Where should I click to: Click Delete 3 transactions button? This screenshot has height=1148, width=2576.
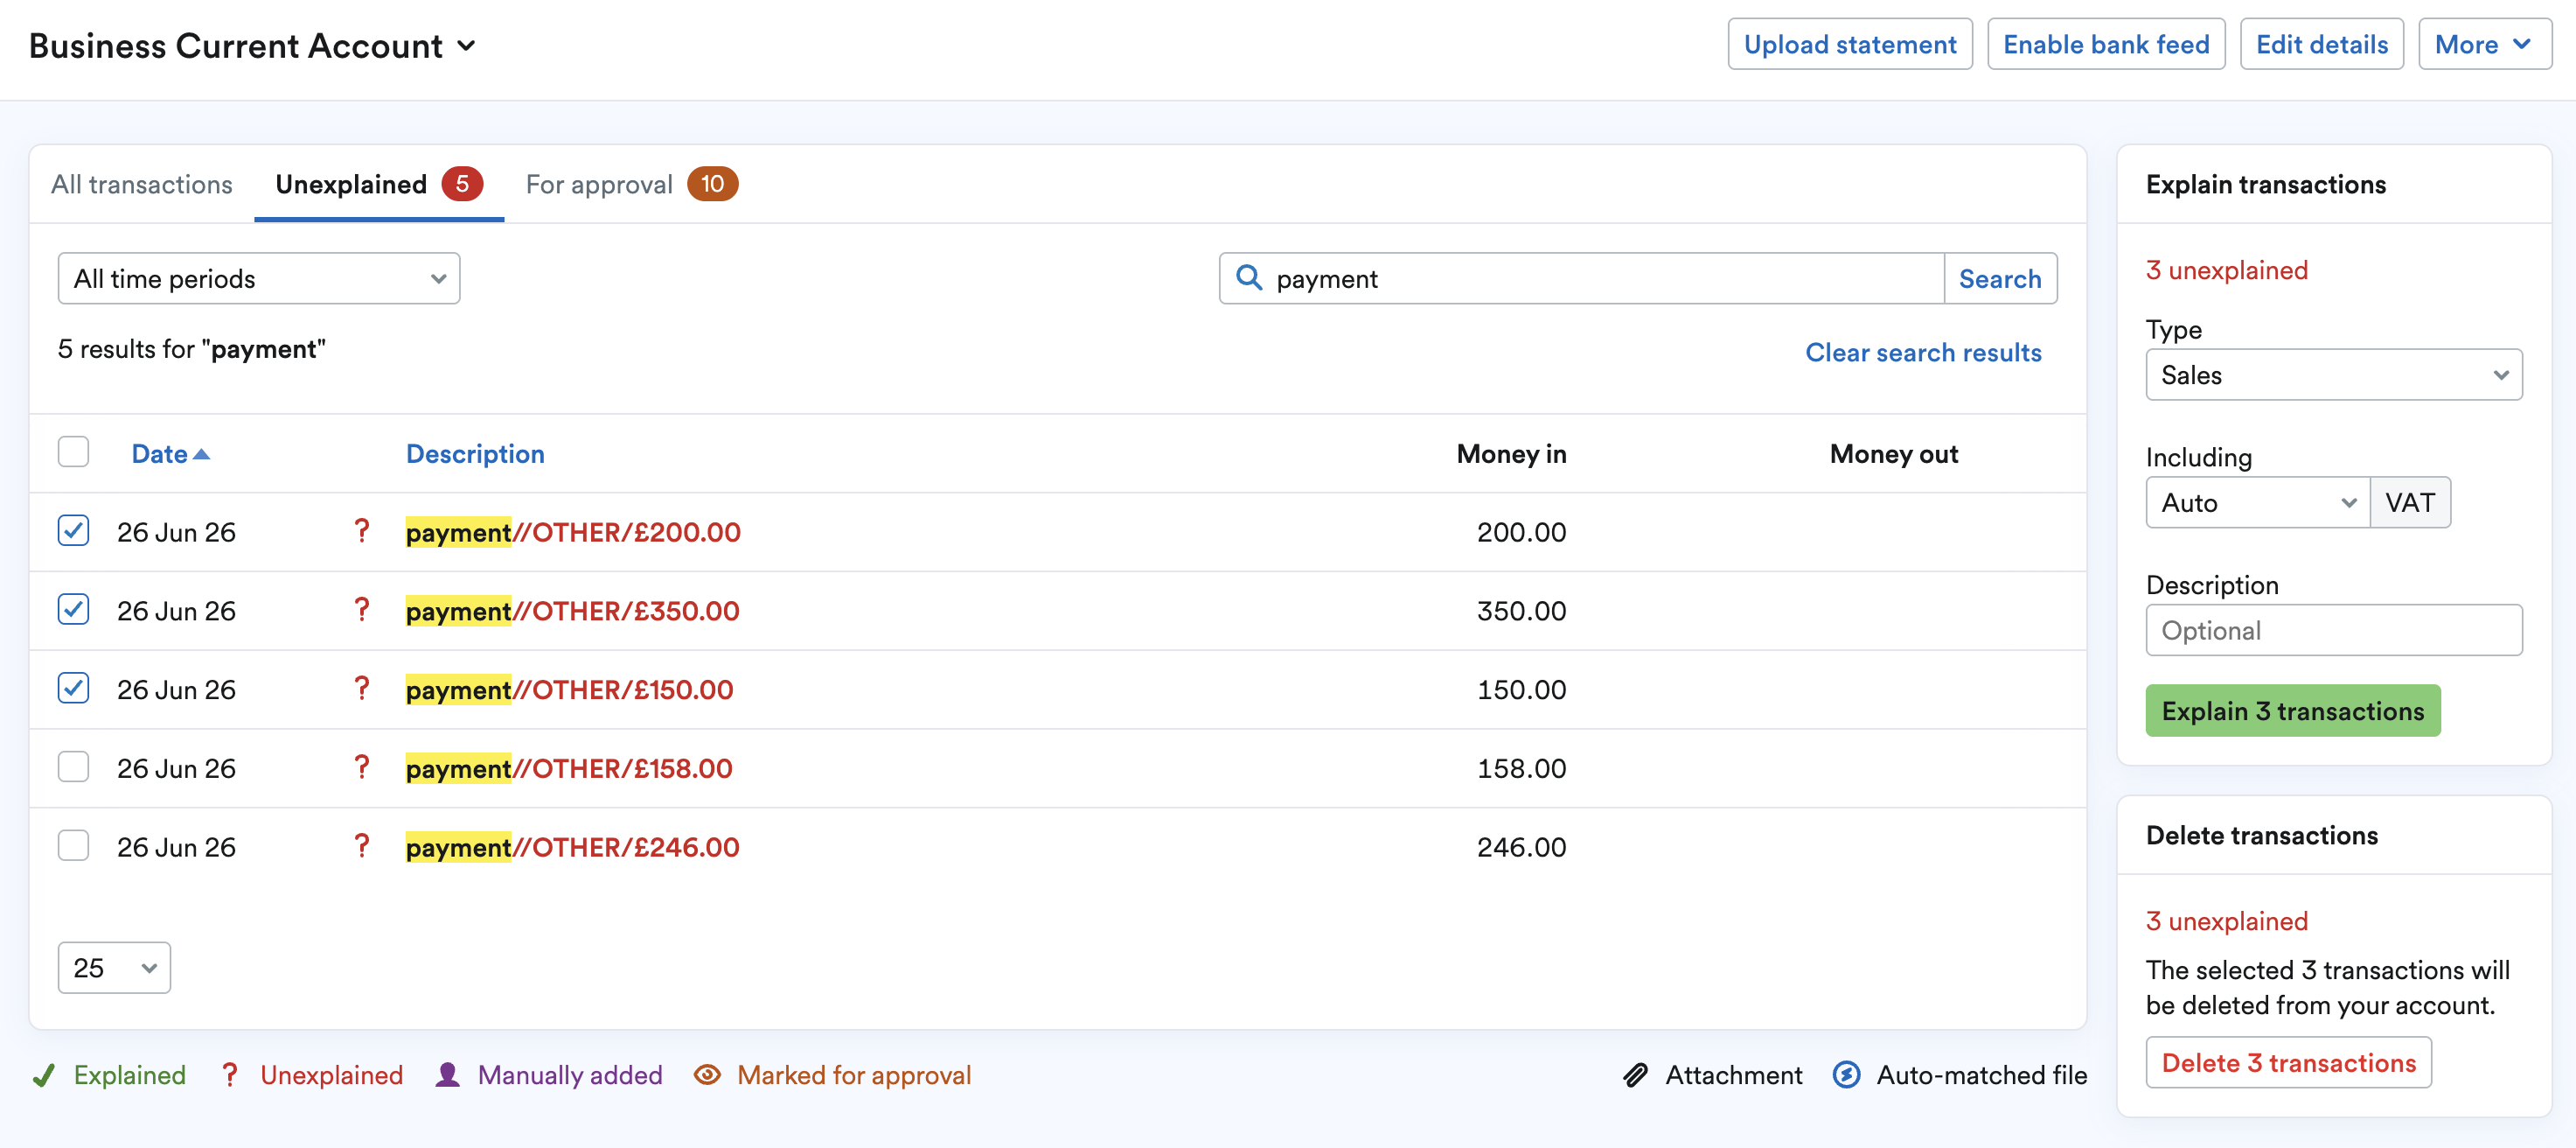tap(2288, 1063)
